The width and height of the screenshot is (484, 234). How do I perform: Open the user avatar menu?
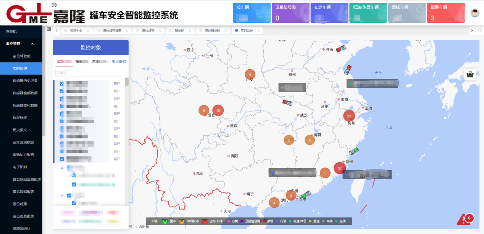(475, 13)
